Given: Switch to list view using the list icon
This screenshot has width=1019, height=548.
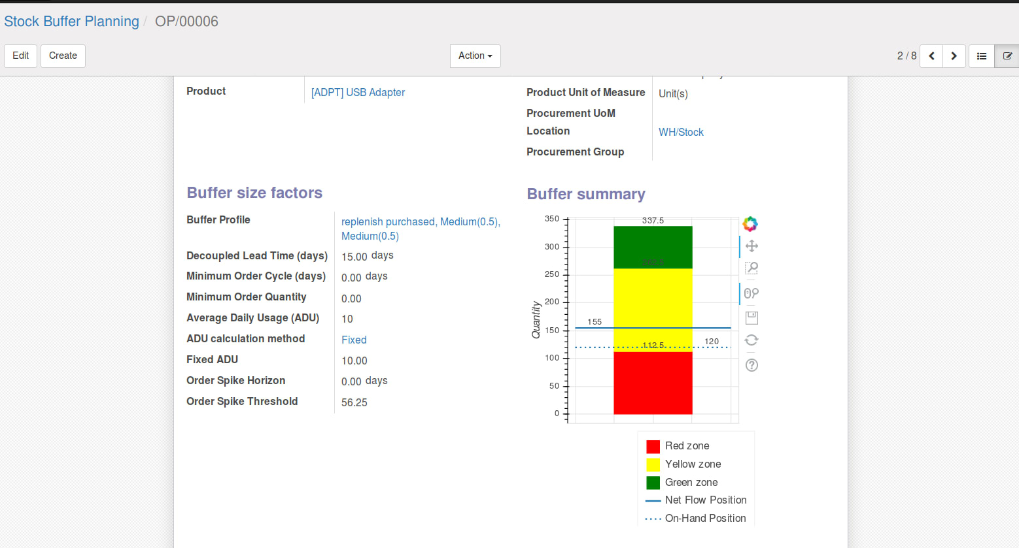Looking at the screenshot, I should point(981,56).
